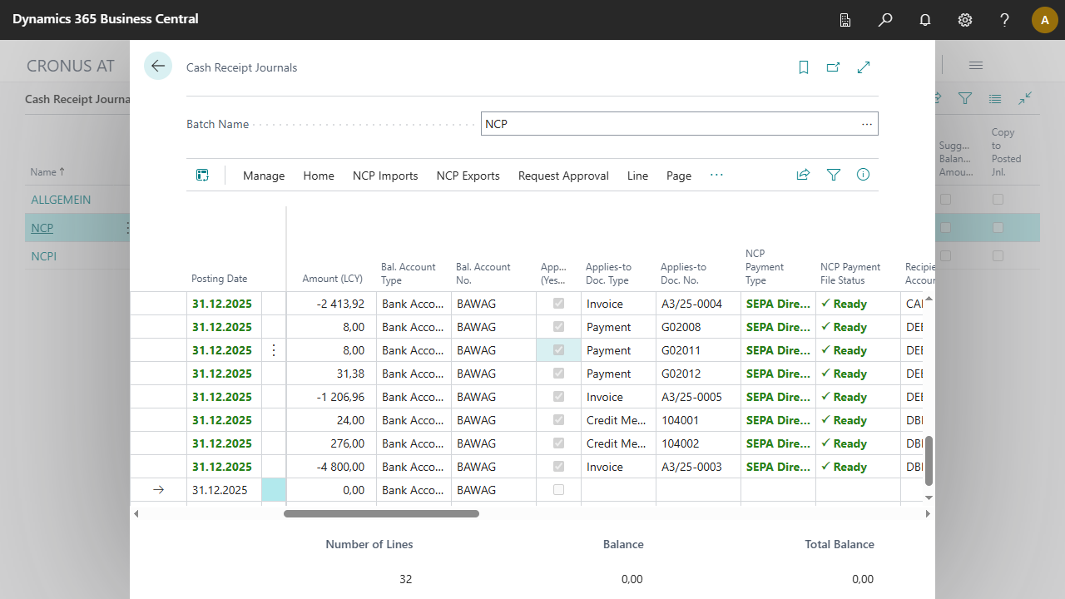Screen dimensions: 1065x599
Task: Open Edit in Excel grid icon
Action: coord(202,175)
